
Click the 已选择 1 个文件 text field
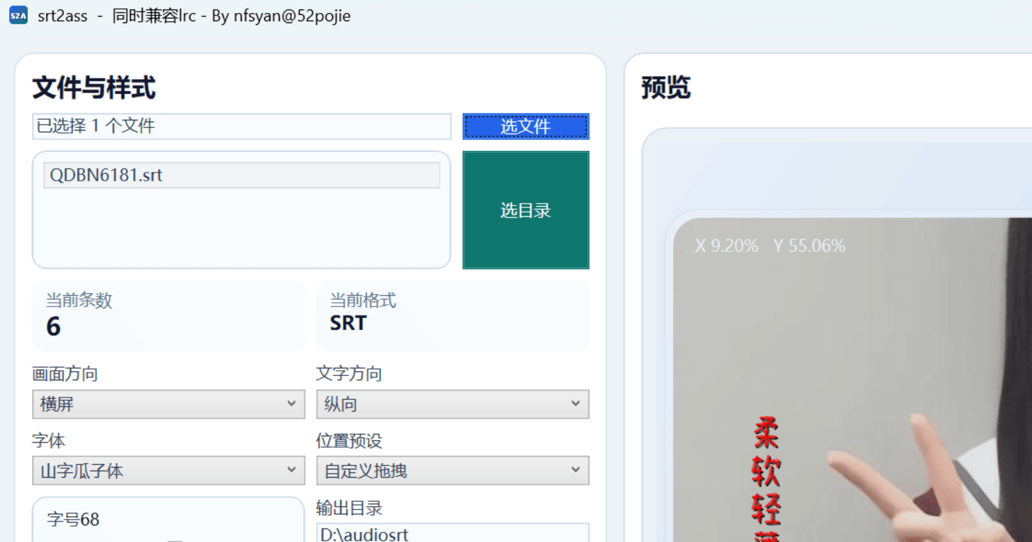(x=241, y=126)
